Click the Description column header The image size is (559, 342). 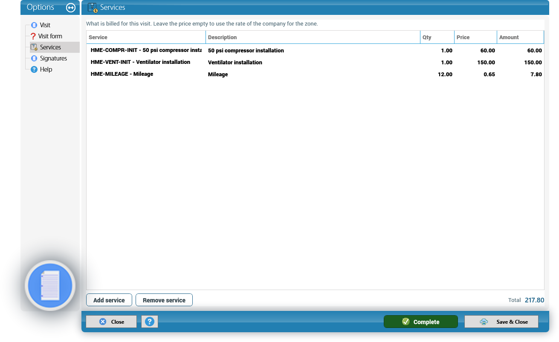[x=313, y=37]
